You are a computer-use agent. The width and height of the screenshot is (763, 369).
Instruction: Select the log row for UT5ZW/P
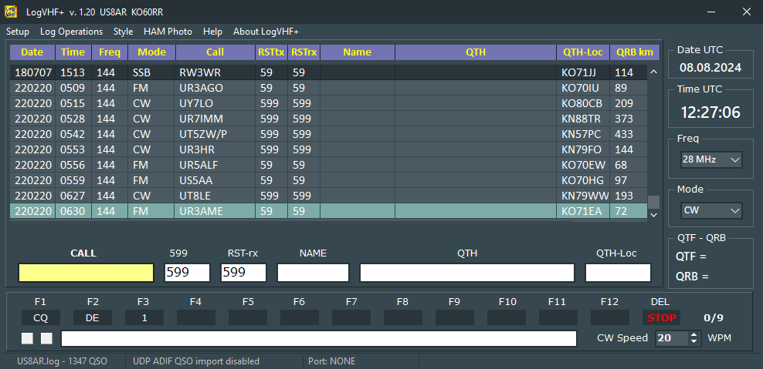pyautogui.click(x=328, y=134)
